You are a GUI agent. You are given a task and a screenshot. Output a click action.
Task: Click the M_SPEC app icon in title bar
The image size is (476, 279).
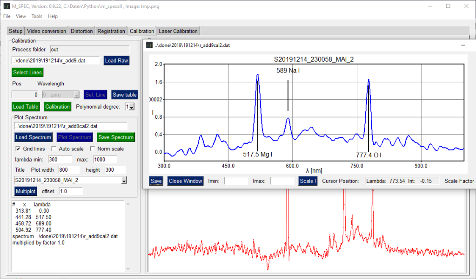point(6,6)
